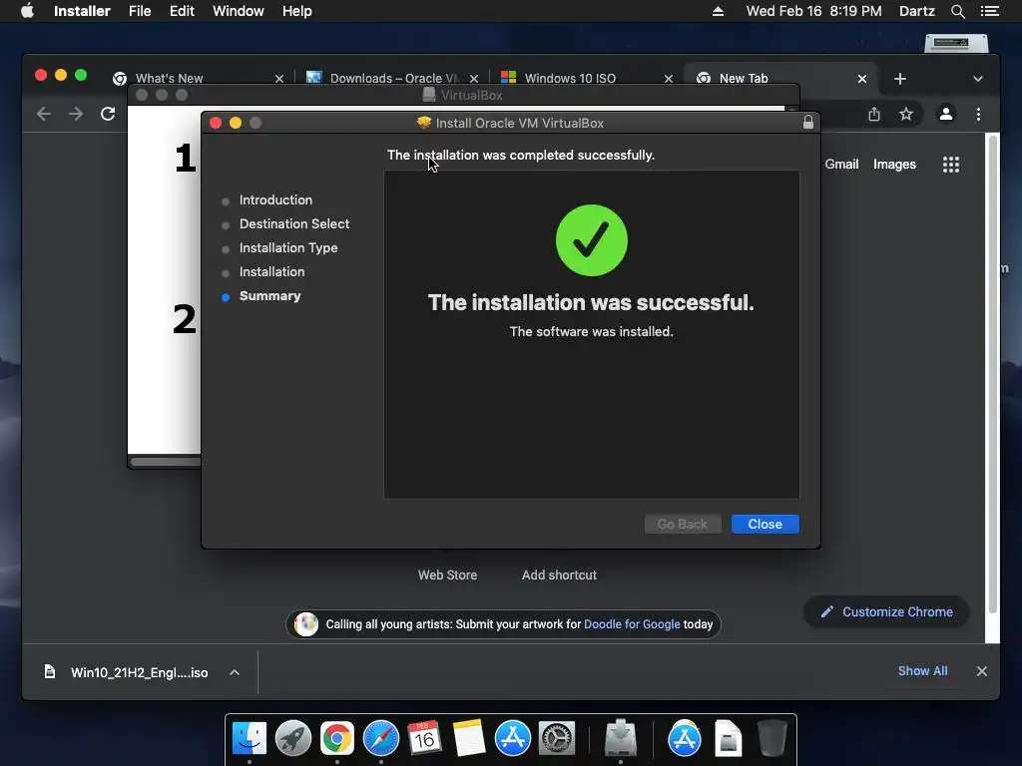Open the Edit menu

pos(182,11)
